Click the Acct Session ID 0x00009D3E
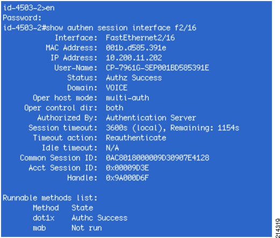The image size is (280, 238). [127, 168]
